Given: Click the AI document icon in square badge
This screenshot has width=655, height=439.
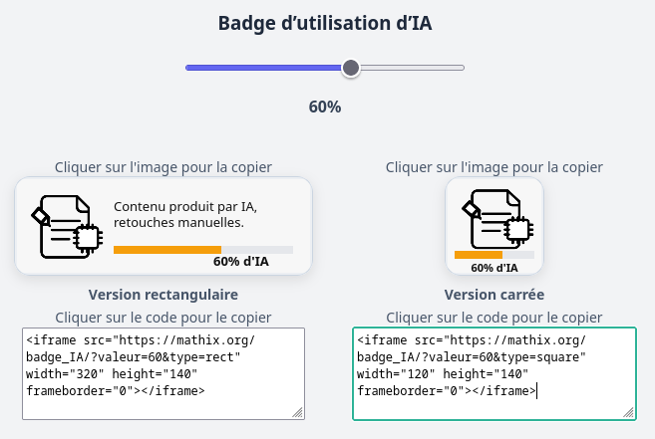Looking at the screenshot, I should [x=494, y=218].
